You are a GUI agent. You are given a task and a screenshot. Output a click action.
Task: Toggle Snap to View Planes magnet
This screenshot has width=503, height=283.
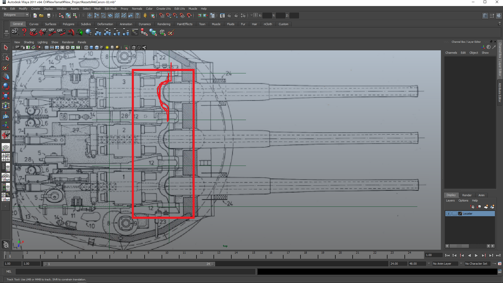tap(182, 15)
